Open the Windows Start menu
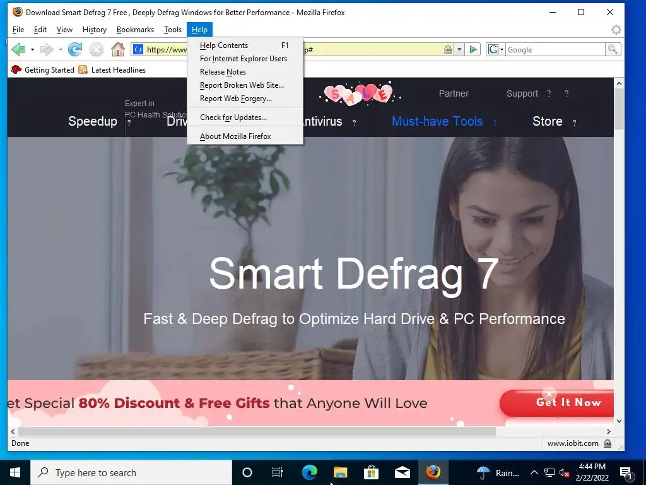 coord(15,472)
